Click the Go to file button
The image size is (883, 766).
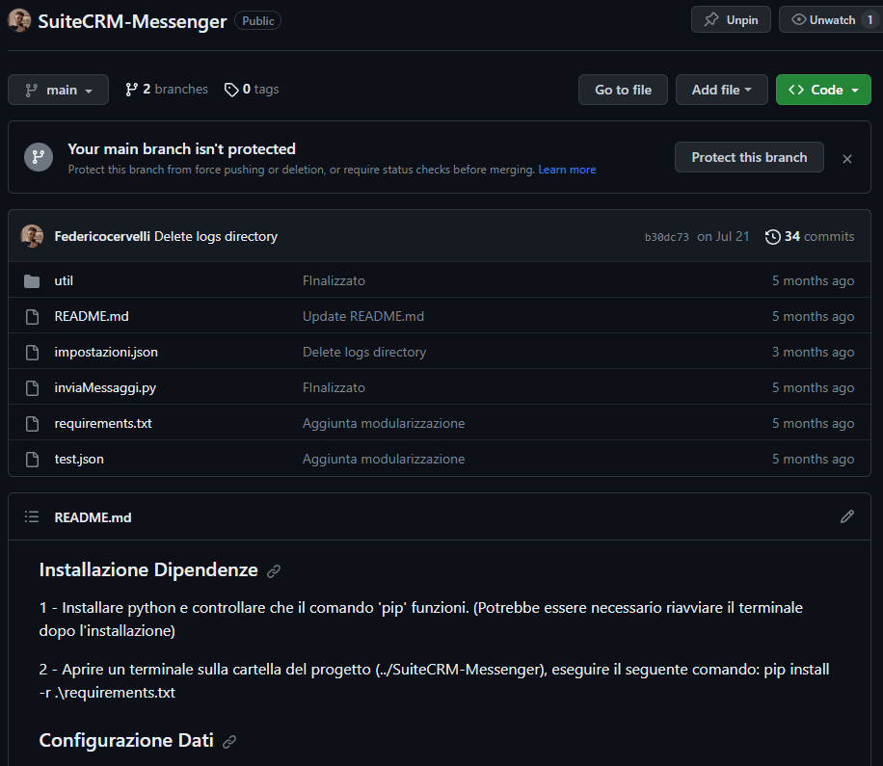click(x=623, y=90)
